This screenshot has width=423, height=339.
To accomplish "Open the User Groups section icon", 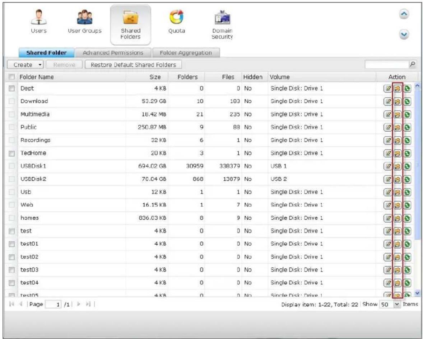I will (84, 22).
